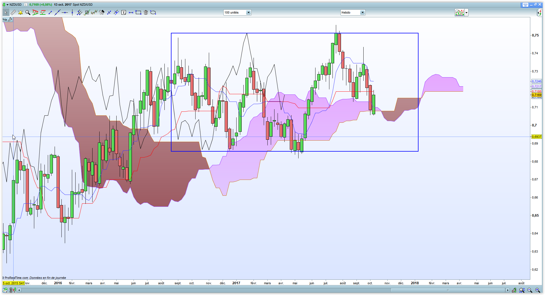Click the horizontal time scrollbar thumb
This screenshot has height=295, width=545.
[x=448, y=290]
